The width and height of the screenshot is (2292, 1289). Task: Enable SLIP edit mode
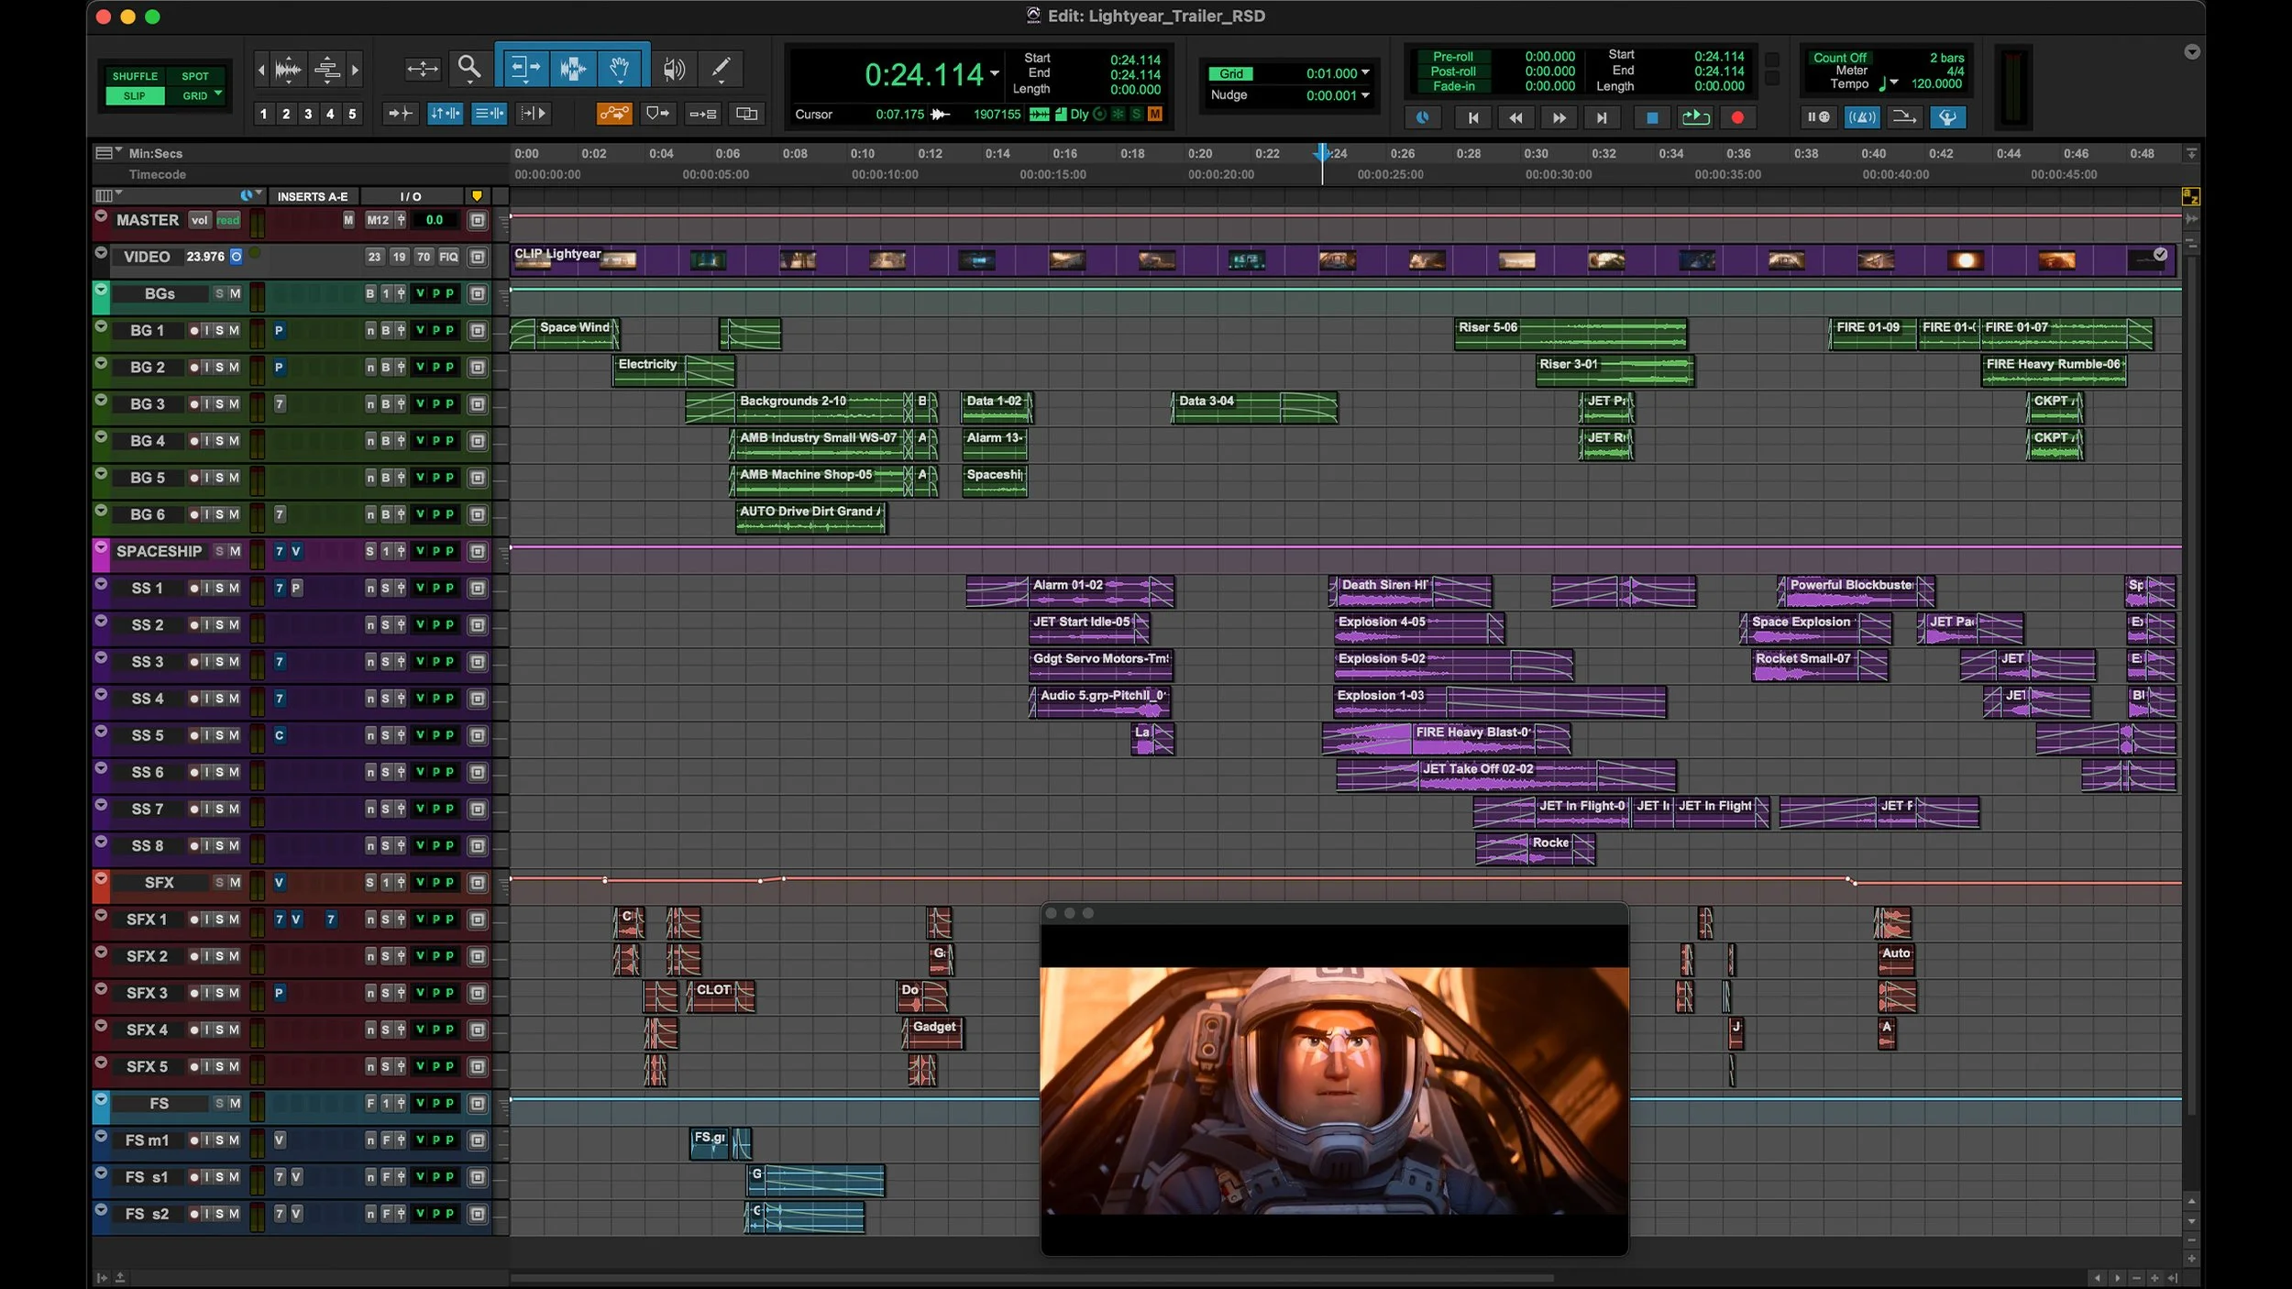[135, 95]
